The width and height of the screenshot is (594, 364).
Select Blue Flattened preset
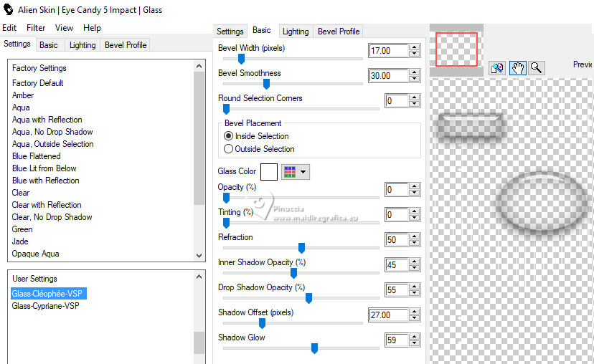tap(37, 156)
